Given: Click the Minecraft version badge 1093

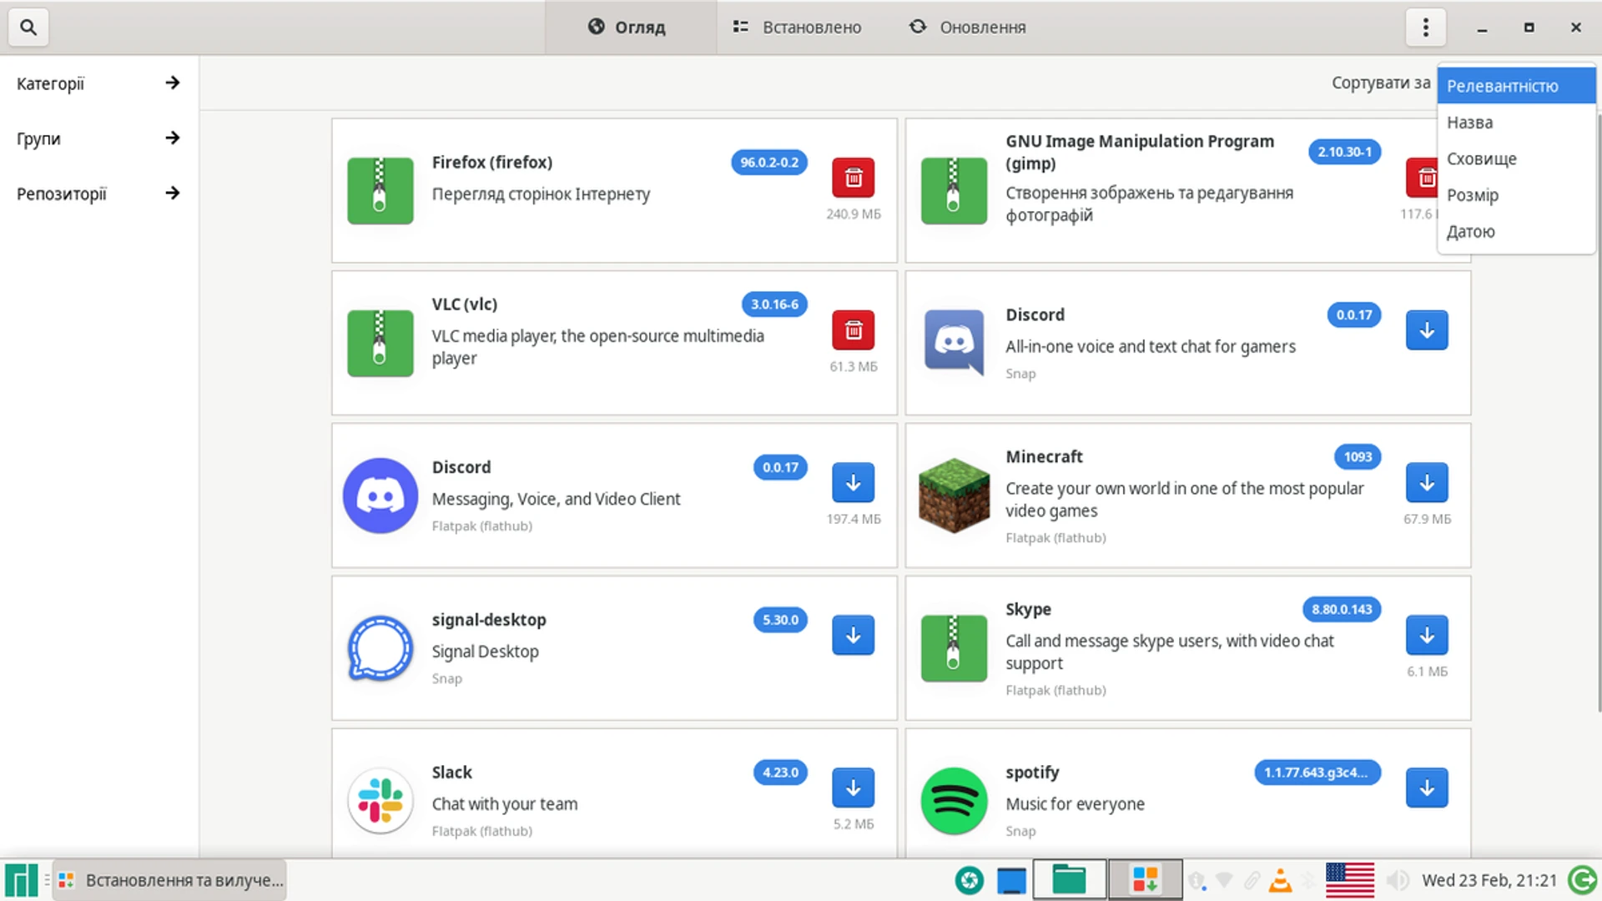Looking at the screenshot, I should click(x=1358, y=457).
